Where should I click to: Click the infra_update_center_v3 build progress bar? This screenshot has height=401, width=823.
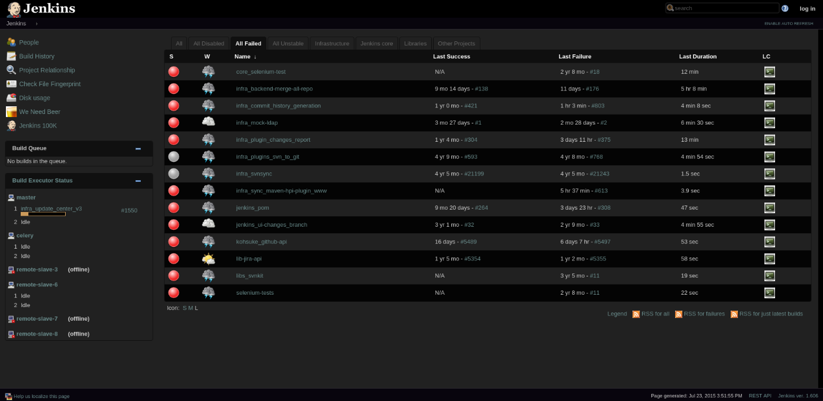click(43, 214)
